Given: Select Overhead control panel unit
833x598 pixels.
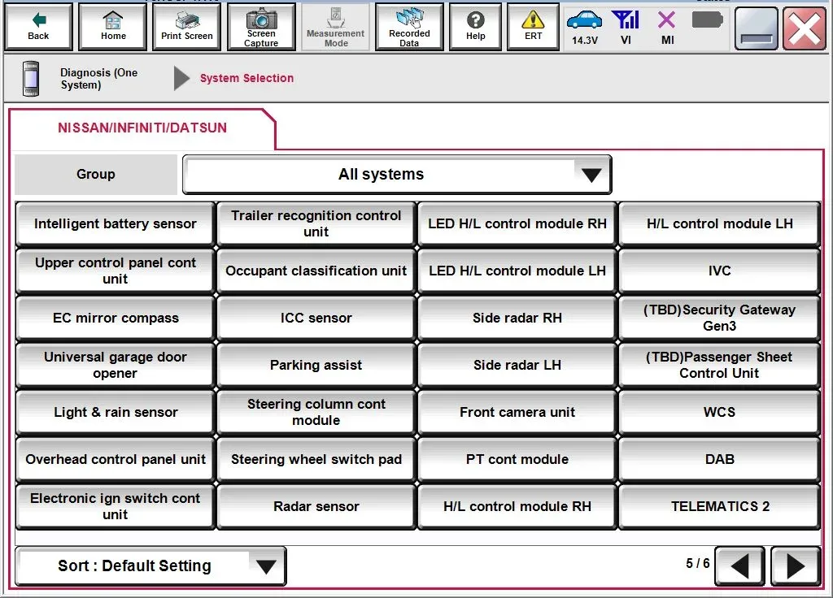Looking at the screenshot, I should [116, 460].
